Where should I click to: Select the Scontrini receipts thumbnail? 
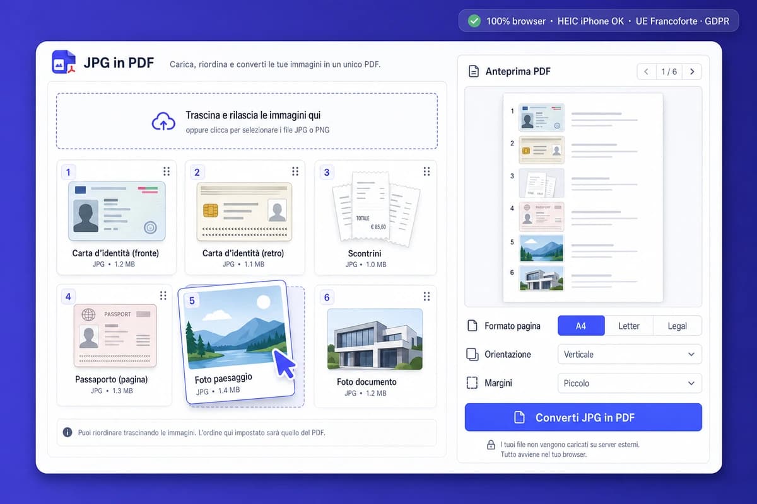pyautogui.click(x=376, y=208)
